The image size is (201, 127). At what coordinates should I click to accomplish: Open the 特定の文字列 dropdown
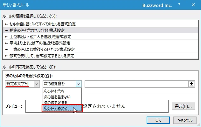pos(36,84)
